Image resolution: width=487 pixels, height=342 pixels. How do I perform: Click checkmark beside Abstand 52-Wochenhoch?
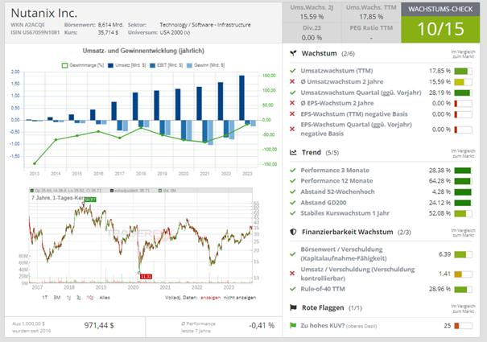[x=292, y=192]
